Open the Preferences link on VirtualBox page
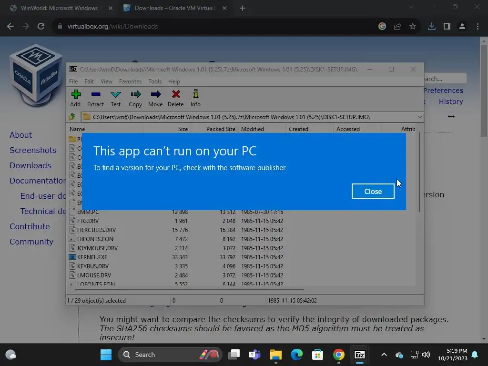 click(443, 91)
